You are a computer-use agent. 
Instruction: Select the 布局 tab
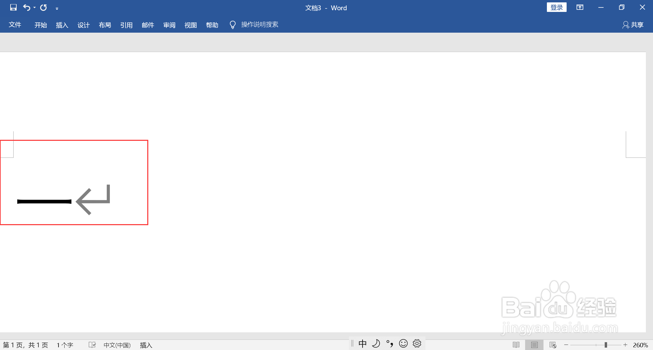pos(105,25)
